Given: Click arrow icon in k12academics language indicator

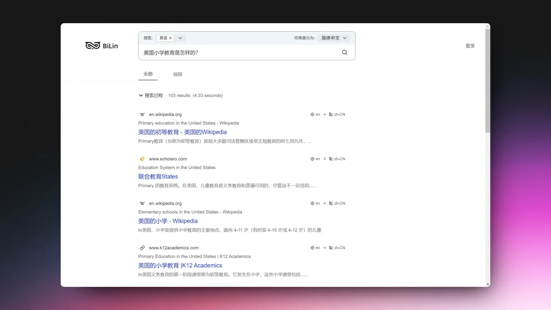Looking at the screenshot, I should pos(324,248).
